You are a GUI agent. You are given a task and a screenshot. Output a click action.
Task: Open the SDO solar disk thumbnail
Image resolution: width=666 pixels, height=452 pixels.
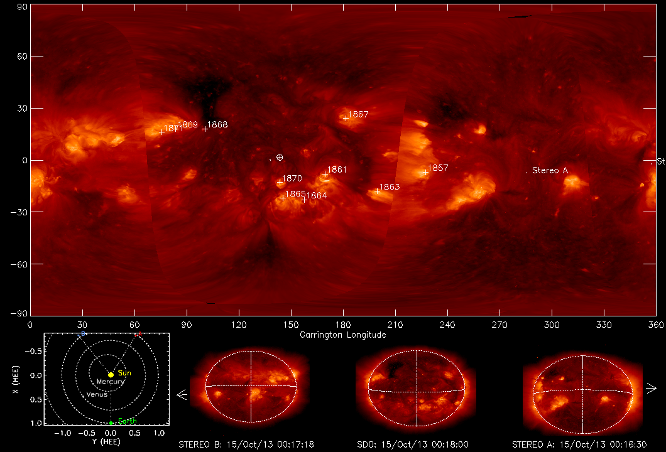(417, 389)
